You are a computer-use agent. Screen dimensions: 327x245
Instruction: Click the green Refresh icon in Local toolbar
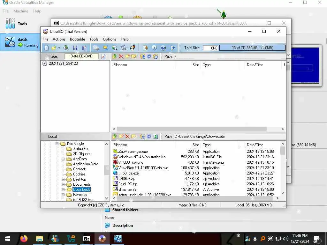156,137
